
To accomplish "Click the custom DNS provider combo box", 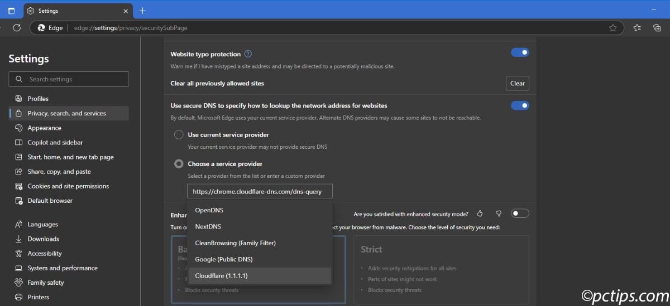I will 260,191.
